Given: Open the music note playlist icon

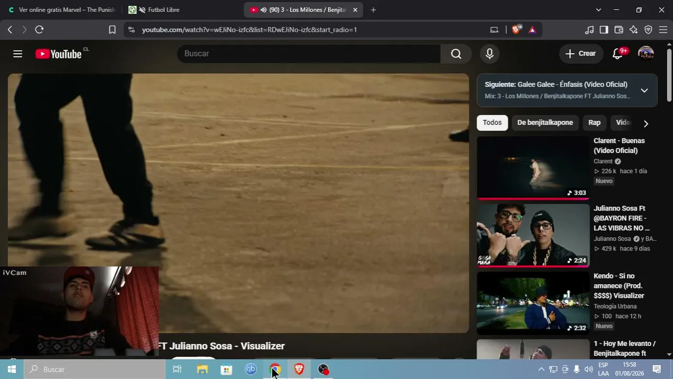Looking at the screenshot, I should pyautogui.click(x=589, y=29).
